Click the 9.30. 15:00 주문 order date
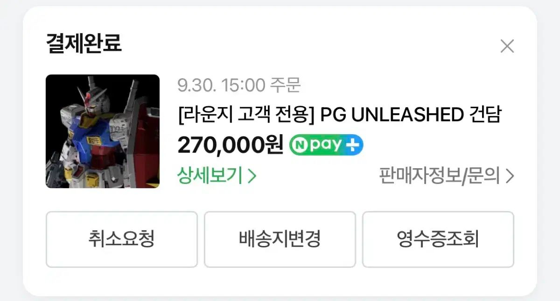 [x=239, y=85]
